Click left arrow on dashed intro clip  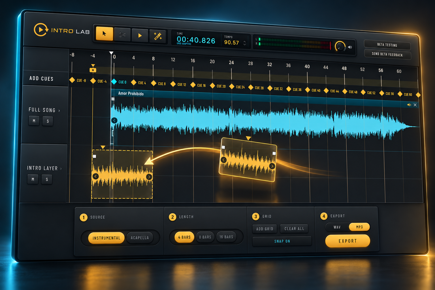click(x=95, y=176)
